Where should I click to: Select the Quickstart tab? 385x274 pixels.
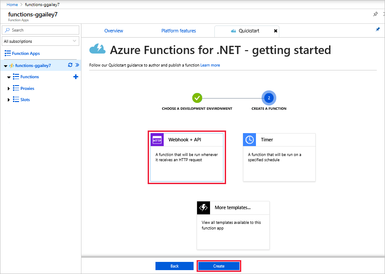247,31
